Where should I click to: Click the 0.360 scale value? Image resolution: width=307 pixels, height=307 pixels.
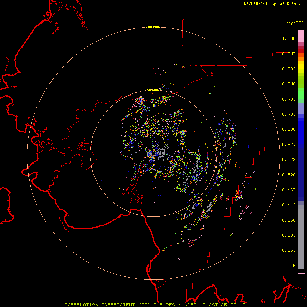[289, 220]
